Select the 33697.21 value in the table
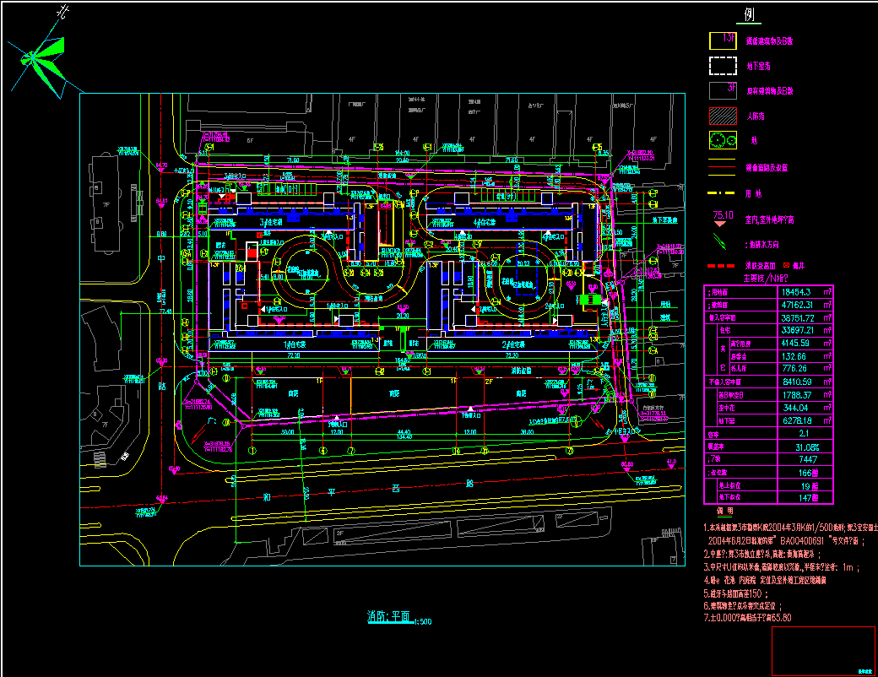This screenshot has height=677, width=878. pos(797,330)
